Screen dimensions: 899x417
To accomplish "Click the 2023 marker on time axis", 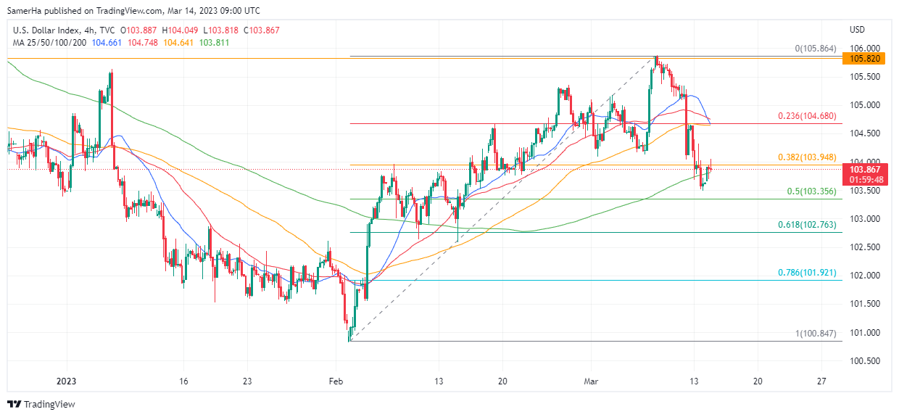I will coord(66,381).
